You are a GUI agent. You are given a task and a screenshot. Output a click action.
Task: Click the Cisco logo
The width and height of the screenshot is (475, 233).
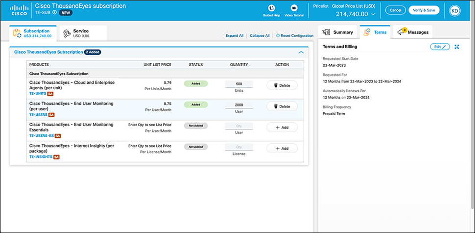click(19, 10)
